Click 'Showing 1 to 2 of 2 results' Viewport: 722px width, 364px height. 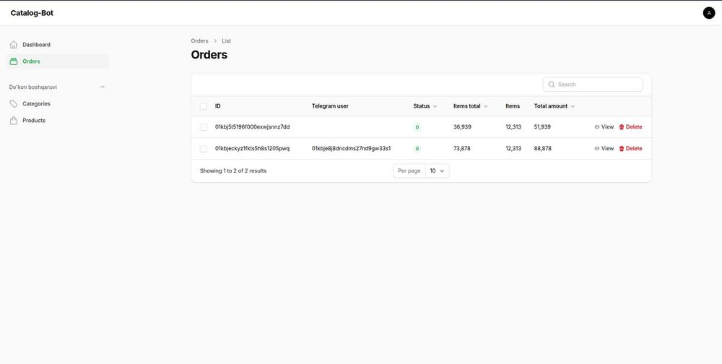pyautogui.click(x=233, y=170)
